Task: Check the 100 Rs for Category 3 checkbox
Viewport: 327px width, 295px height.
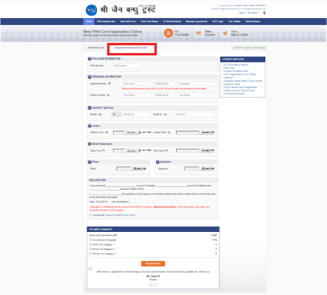Action: [x=90, y=253]
